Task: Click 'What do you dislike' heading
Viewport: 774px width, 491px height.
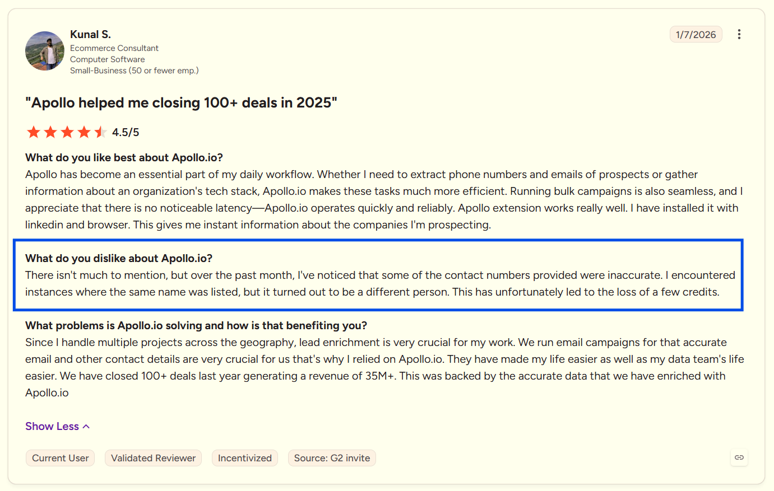Action: tap(119, 258)
